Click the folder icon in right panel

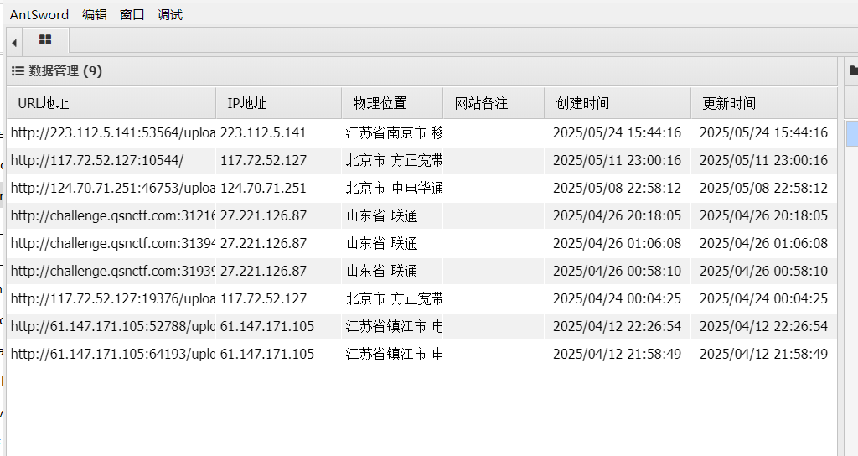tap(853, 71)
